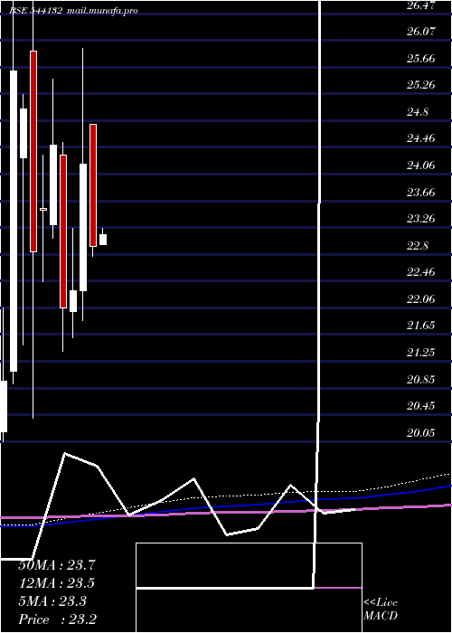Click the BSE 544132 mail.munafa.pro title text

73,10
